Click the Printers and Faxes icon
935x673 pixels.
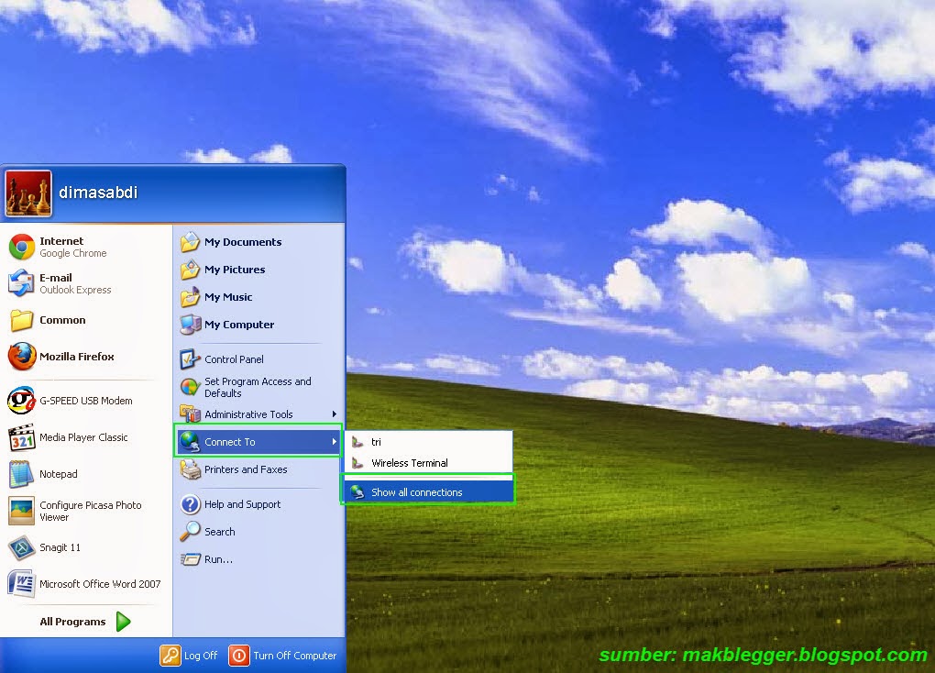(x=191, y=470)
